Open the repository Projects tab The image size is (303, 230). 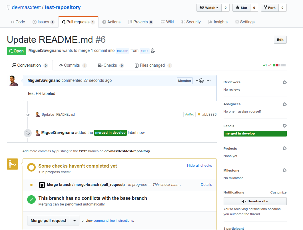point(141,22)
